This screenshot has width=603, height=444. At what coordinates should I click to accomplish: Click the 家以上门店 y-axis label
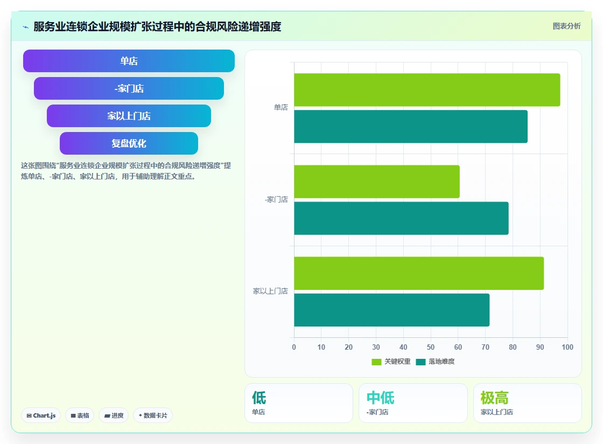pos(270,292)
